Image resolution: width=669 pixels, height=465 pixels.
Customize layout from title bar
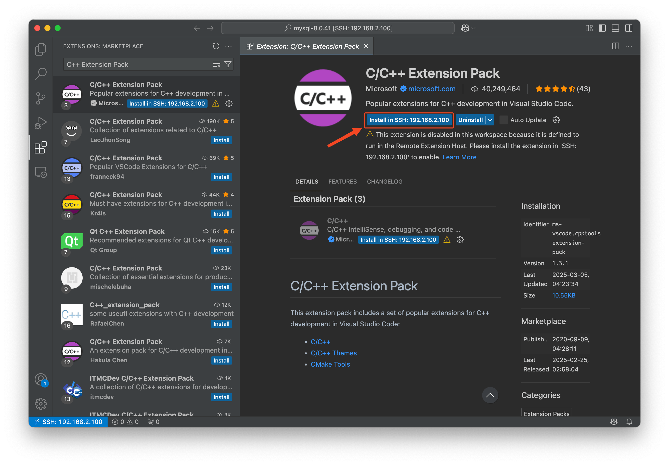click(589, 28)
